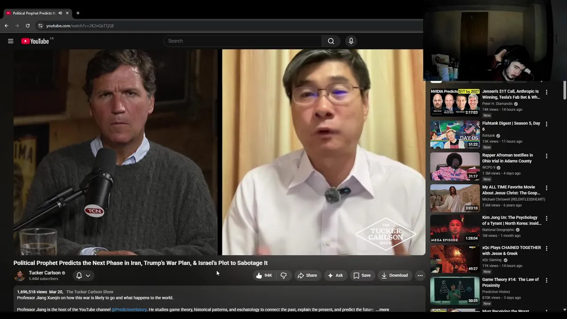Click the 1,696,518 views count
This screenshot has height=319, width=567.
coord(32,292)
